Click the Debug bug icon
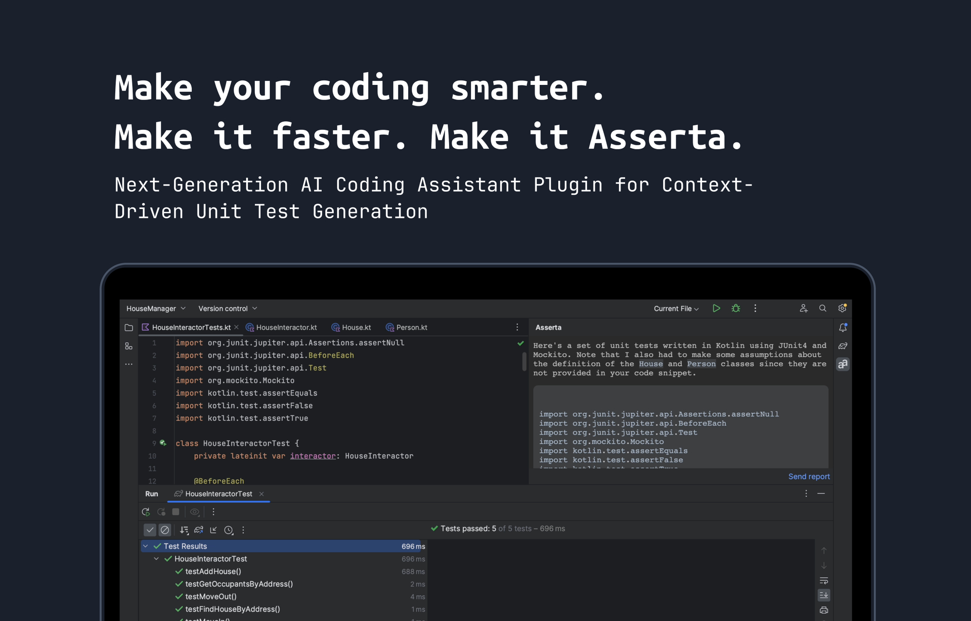The height and width of the screenshot is (621, 971). coord(736,308)
